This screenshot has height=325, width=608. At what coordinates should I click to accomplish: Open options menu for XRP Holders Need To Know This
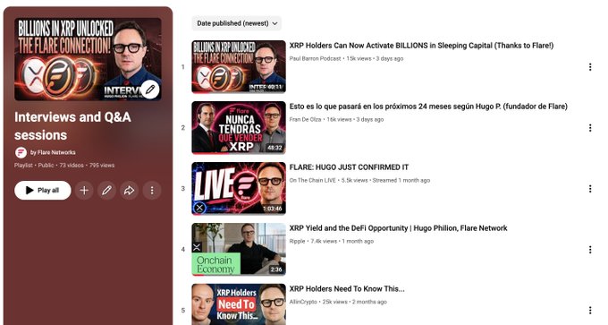coord(590,311)
